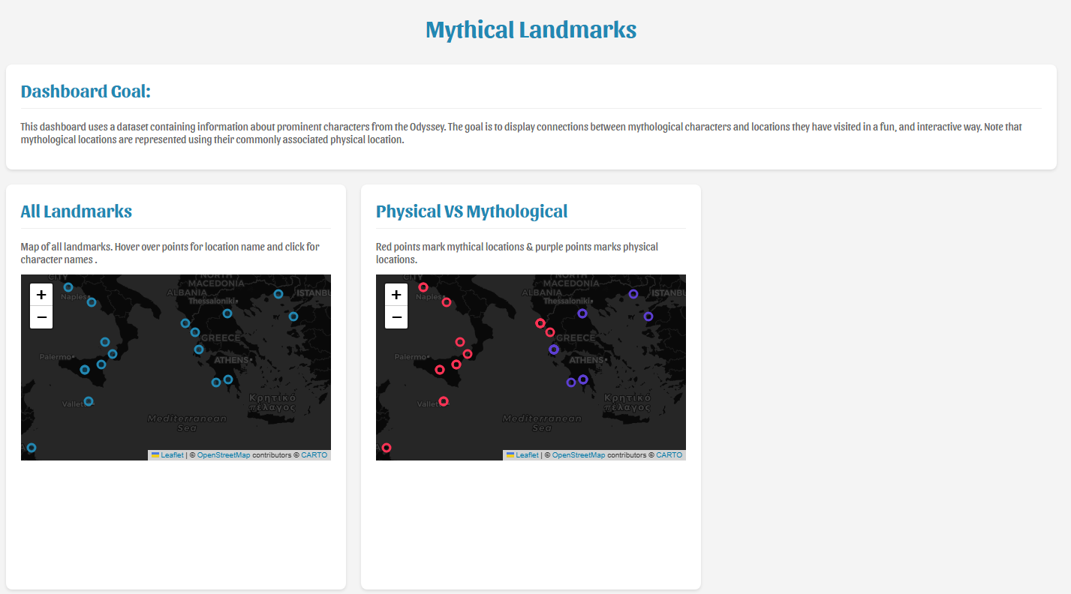Zoom out on the All Landmarks map
The image size is (1071, 594).
[x=41, y=317]
